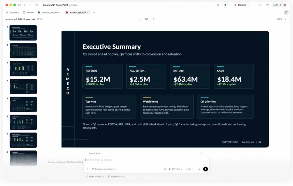Screen dimensions: 293x186
Task: Open the GPT-5.5 model dropdown
Action: 175,169
